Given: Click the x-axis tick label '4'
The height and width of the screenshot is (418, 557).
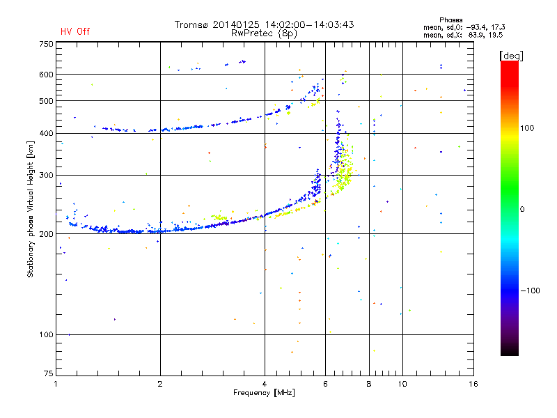Looking at the screenshot, I should coord(265,384).
